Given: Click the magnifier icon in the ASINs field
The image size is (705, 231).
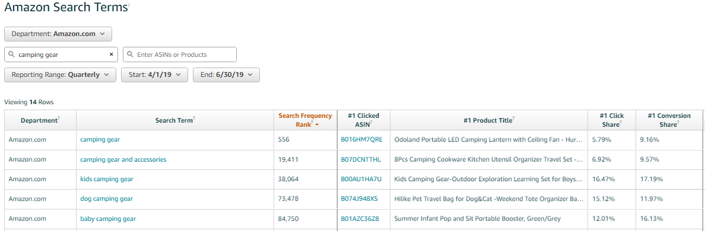Looking at the screenshot, I should [x=131, y=54].
